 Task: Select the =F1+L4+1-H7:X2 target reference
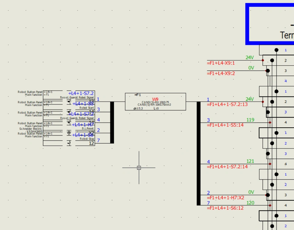pyautogui.click(x=226, y=198)
